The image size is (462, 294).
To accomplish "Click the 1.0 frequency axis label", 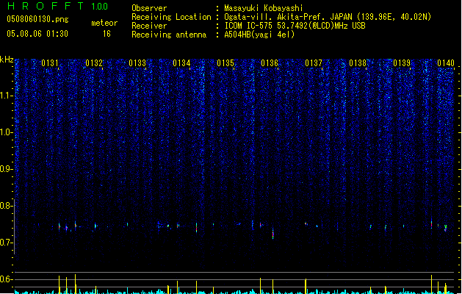I will pos(6,132).
